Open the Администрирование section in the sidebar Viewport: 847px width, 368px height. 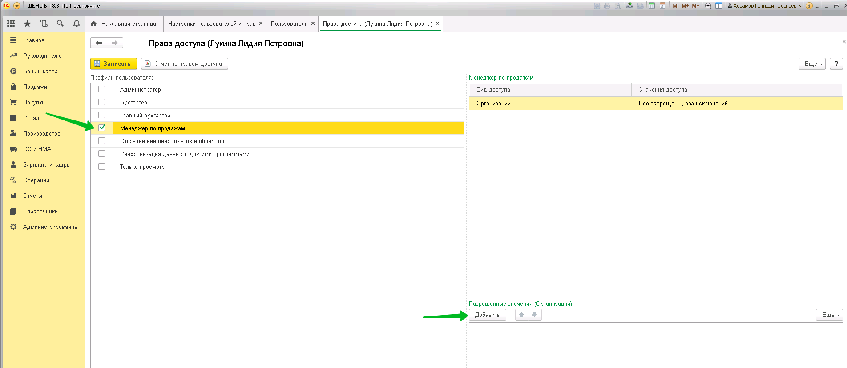point(50,227)
